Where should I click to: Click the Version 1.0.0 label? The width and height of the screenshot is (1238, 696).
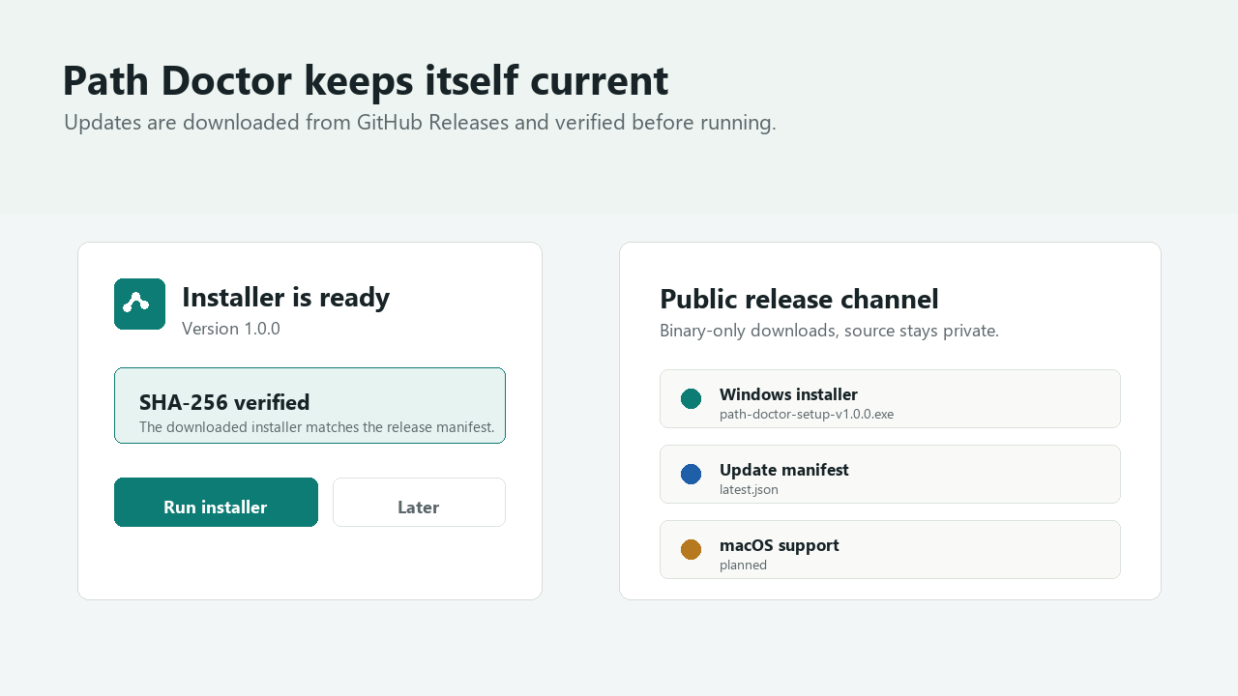[231, 329]
